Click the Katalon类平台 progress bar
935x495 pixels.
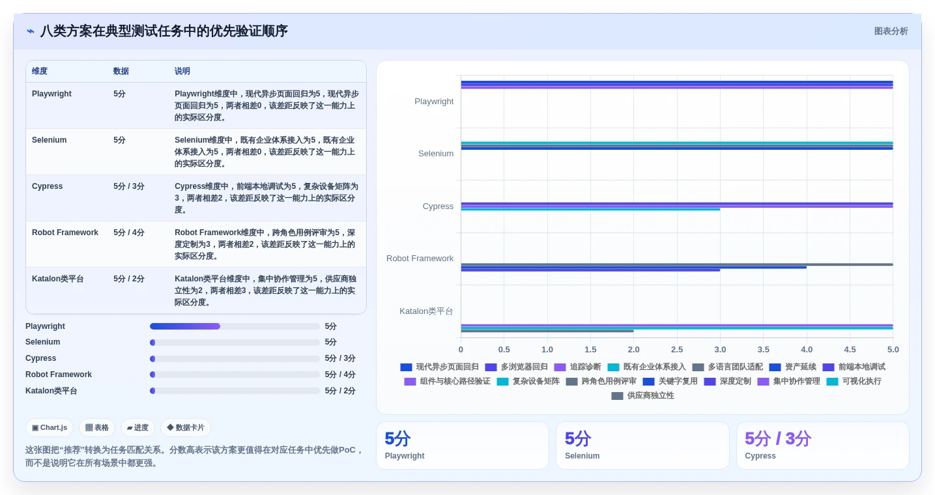235,391
